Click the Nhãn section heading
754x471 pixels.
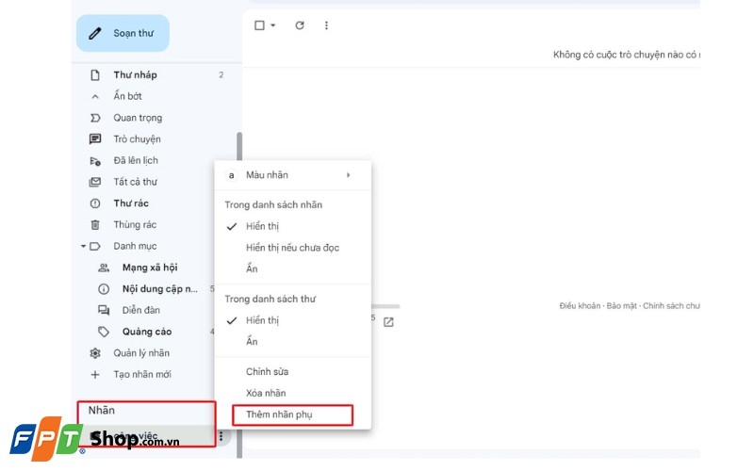coord(102,411)
